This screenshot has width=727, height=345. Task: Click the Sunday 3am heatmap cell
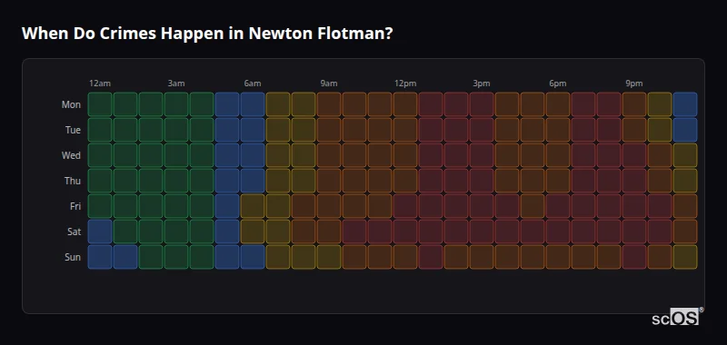click(x=176, y=257)
